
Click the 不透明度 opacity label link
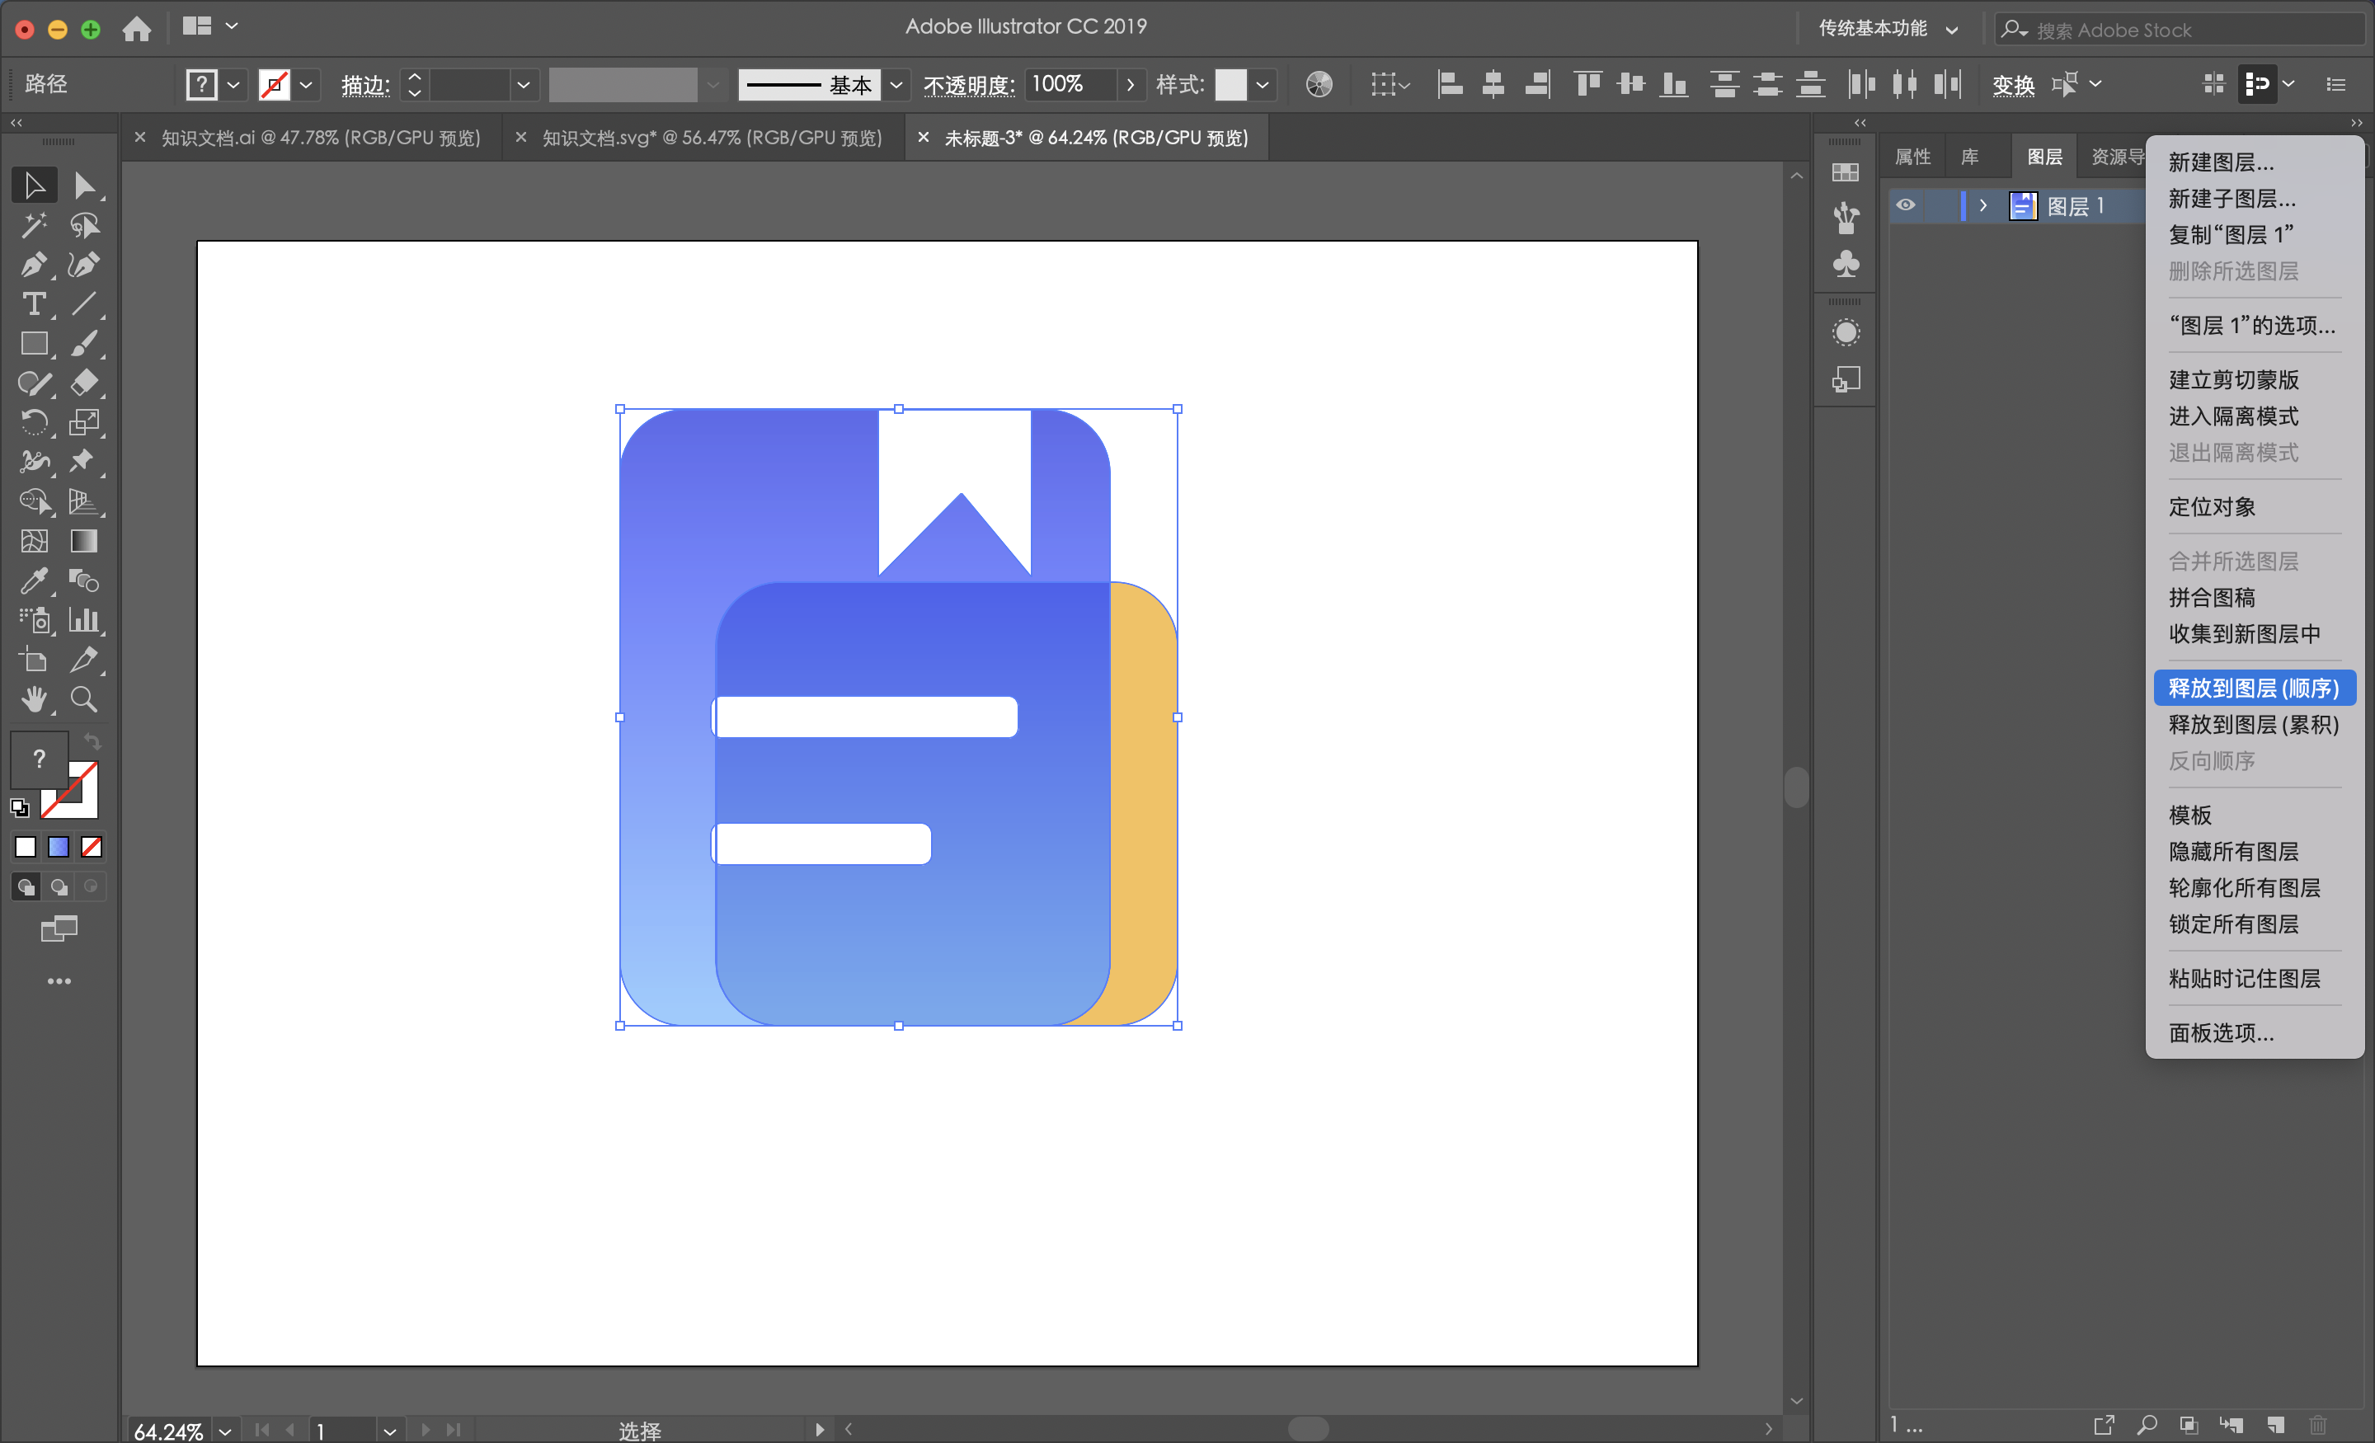tap(968, 85)
